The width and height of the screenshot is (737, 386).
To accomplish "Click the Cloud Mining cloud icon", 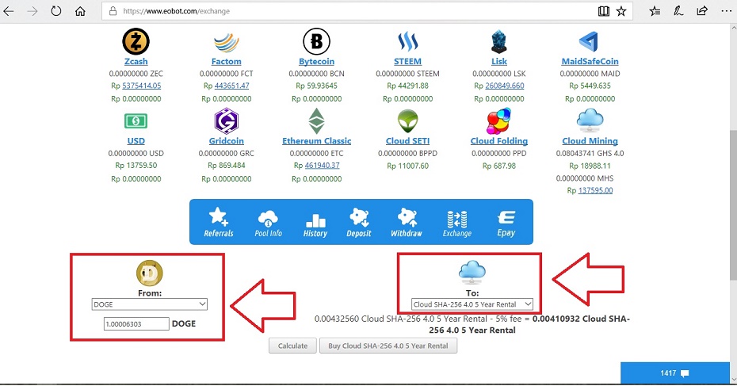I will pyautogui.click(x=590, y=120).
